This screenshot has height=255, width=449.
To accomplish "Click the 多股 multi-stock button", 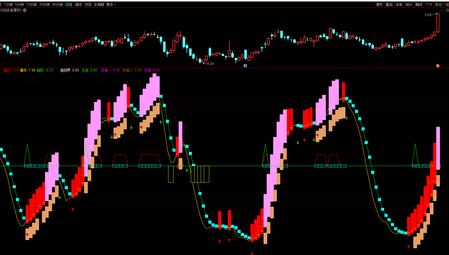I will [x=399, y=5].
